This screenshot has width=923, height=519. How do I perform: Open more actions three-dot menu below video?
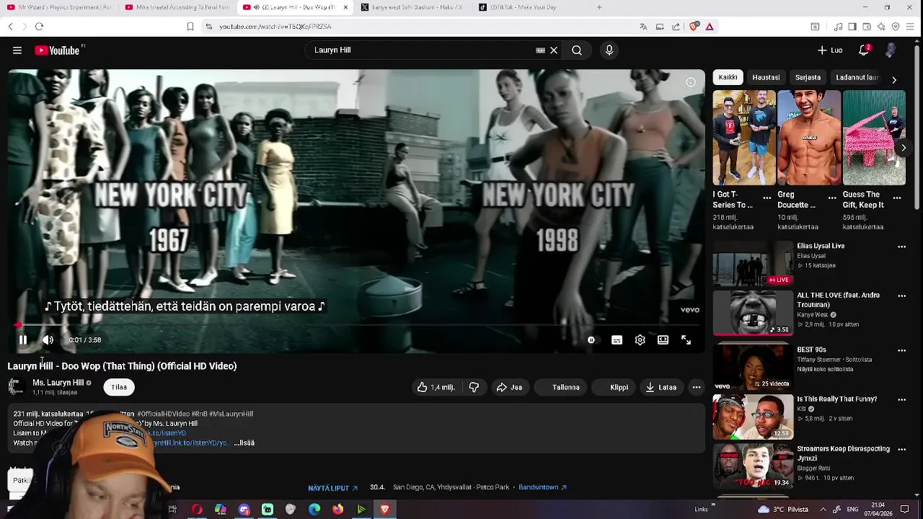tap(697, 387)
